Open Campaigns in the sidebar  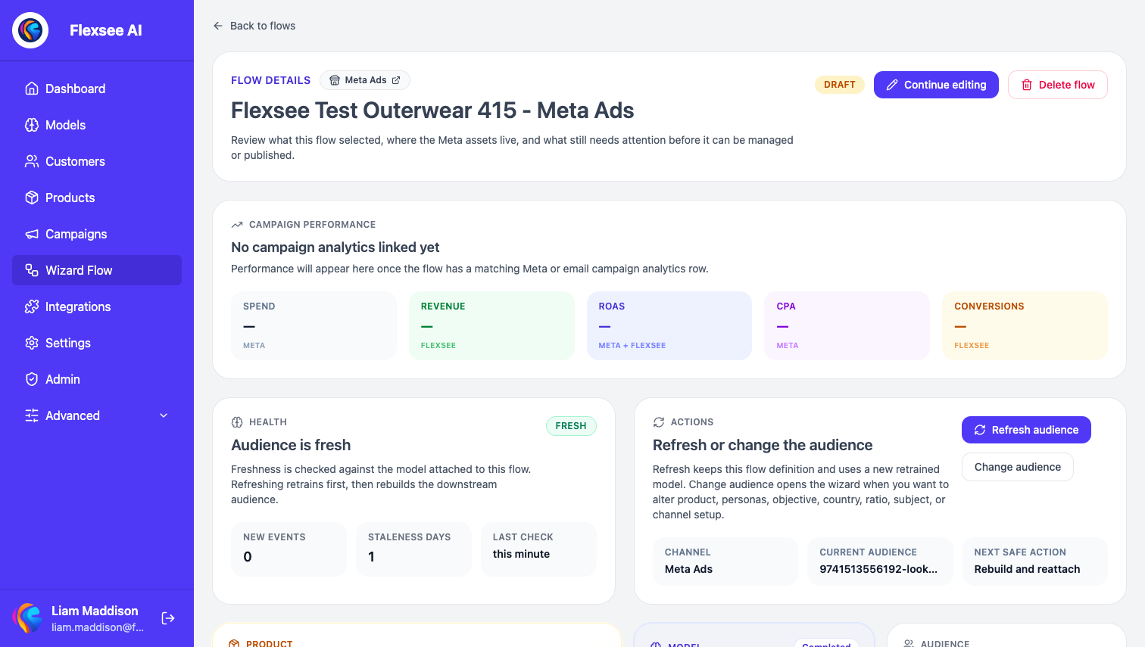(97, 234)
